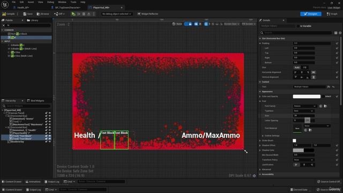Image resolution: width=343 pixels, height=193 pixels.
Task: Open the Window menu
Action: [62, 2]
